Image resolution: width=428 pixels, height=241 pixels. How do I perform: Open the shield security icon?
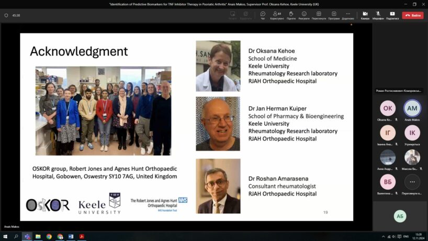[6, 15]
